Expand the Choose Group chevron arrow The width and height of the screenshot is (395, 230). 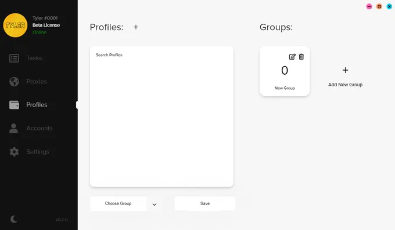[155, 205]
